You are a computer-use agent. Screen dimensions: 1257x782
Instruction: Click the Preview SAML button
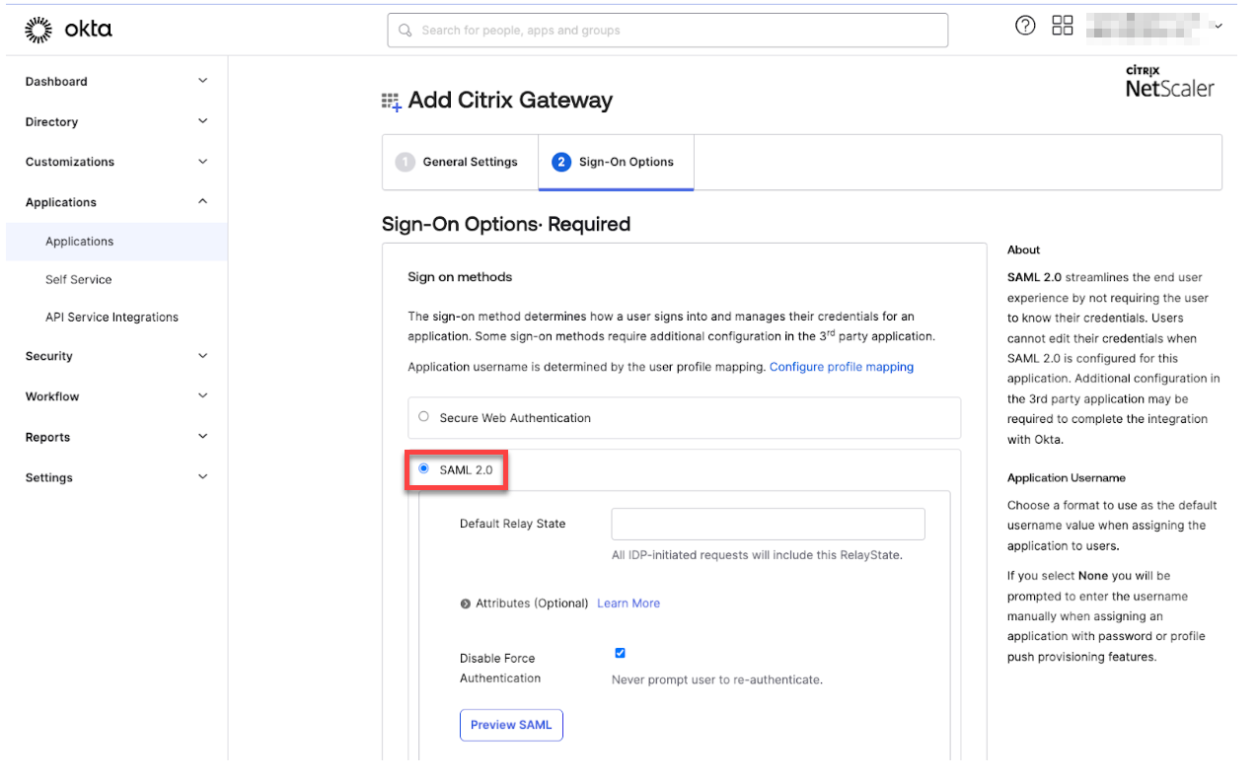click(511, 725)
